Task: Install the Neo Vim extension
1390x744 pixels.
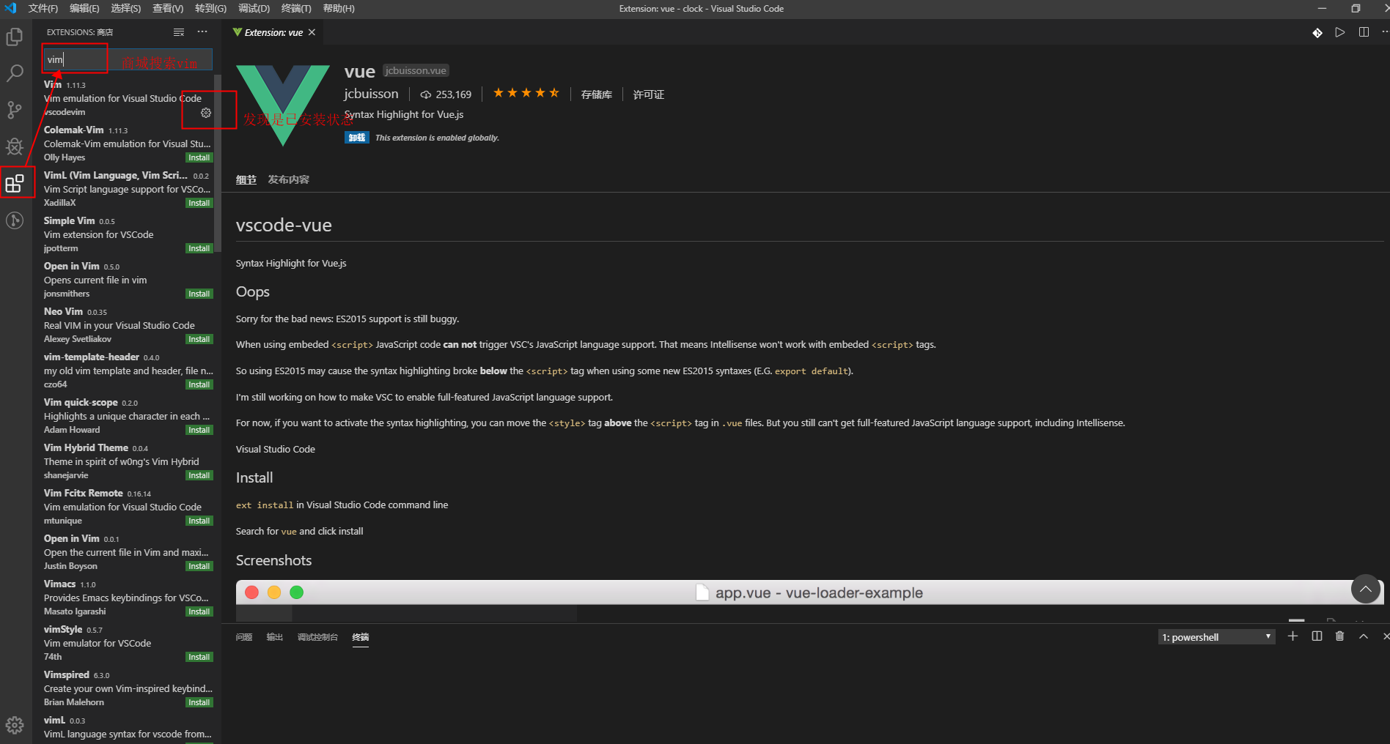Action: (x=199, y=338)
